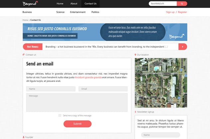This screenshot has height=139, width=210.
Task: Click the Our location pin icon
Action: [x=135, y=55]
